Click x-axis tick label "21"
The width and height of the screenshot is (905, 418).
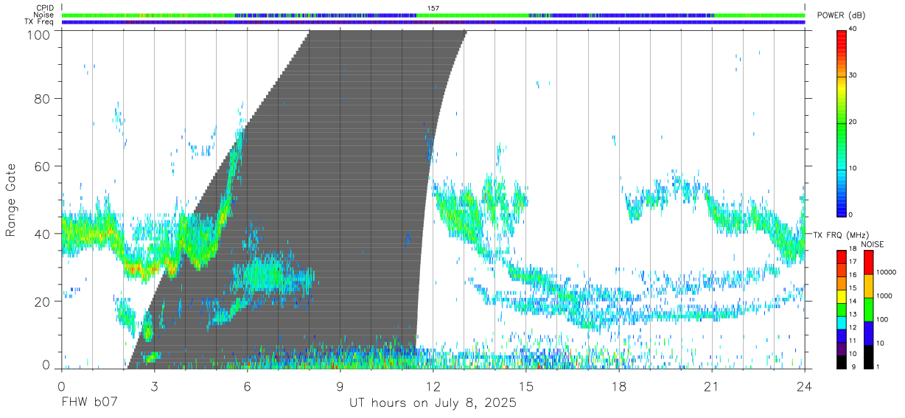coord(712,386)
